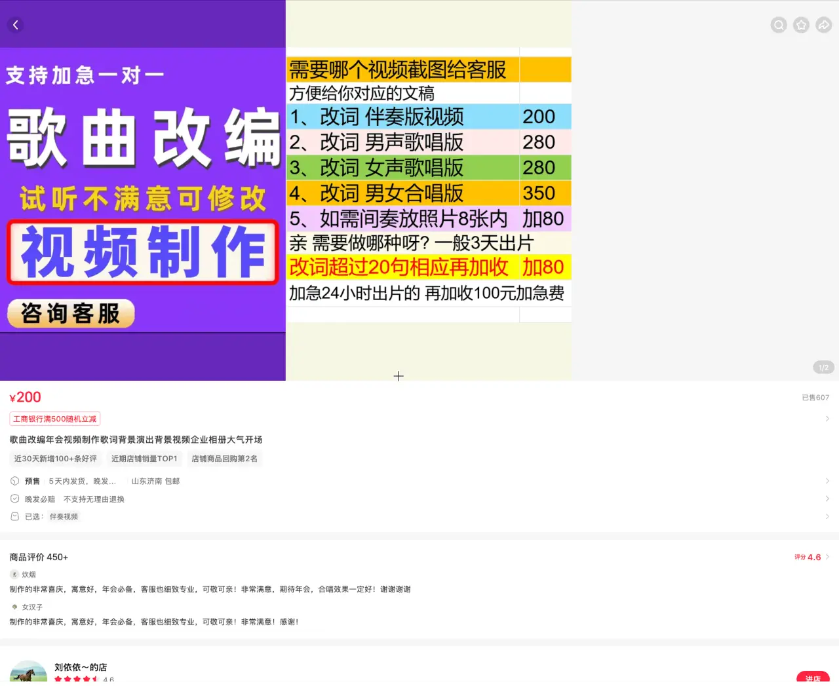Open the 刘依依~的店 shop name
Image resolution: width=839 pixels, height=686 pixels.
coord(81,667)
